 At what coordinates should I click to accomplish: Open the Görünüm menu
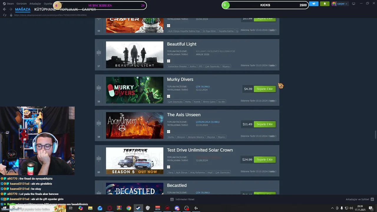[21, 4]
